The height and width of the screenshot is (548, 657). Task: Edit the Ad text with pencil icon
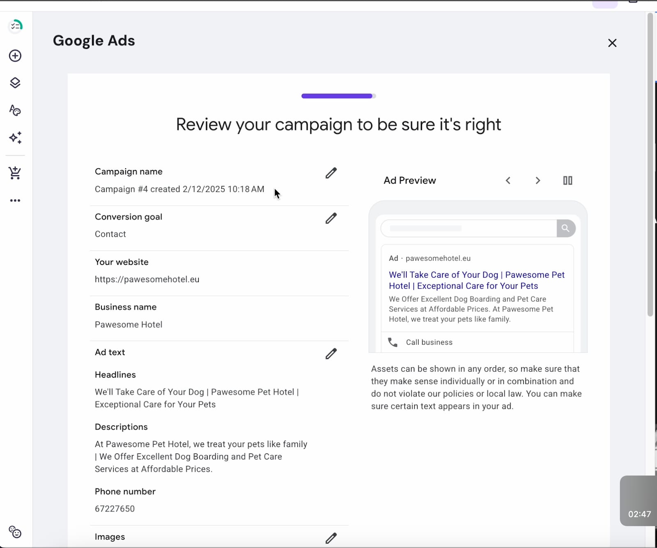331,354
